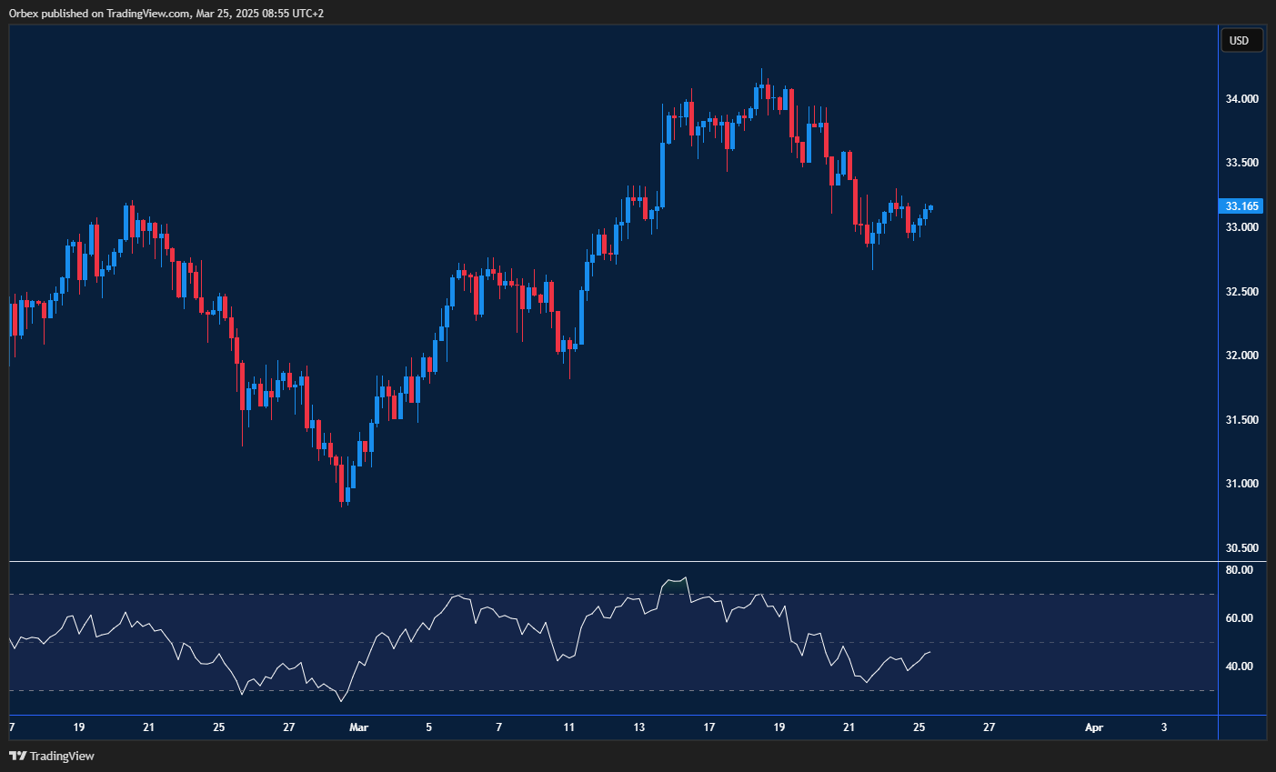
Task: Toggle the price scale highlight on 33.165
Action: [x=1241, y=206]
